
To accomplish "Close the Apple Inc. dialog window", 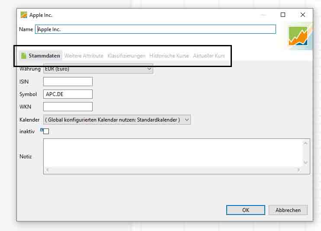I will click(303, 15).
